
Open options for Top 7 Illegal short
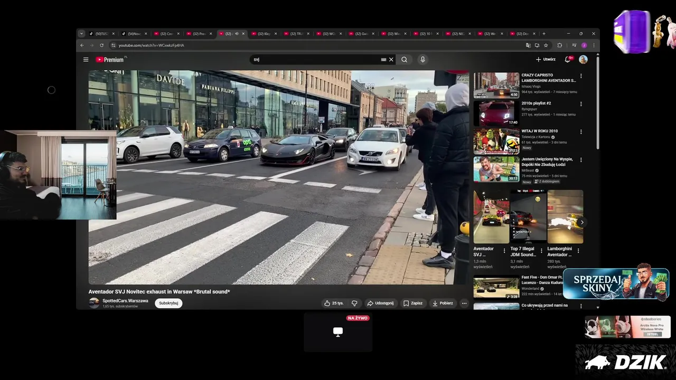click(541, 251)
